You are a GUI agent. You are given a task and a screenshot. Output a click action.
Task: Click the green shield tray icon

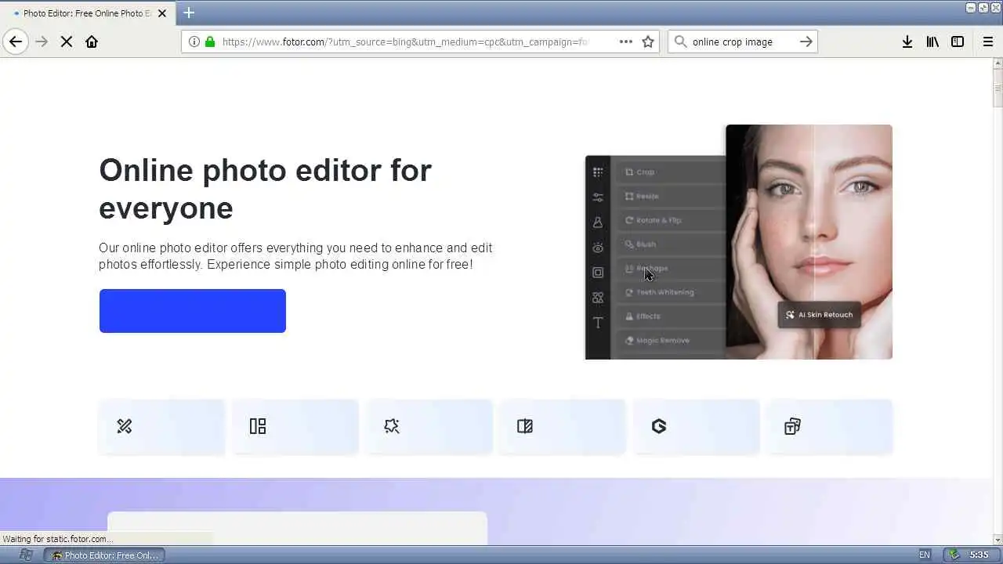954,555
